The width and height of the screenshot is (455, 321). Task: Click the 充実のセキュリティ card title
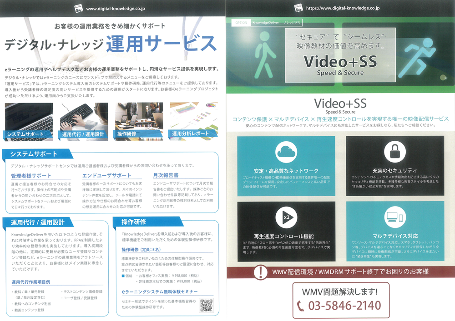[x=395, y=170]
